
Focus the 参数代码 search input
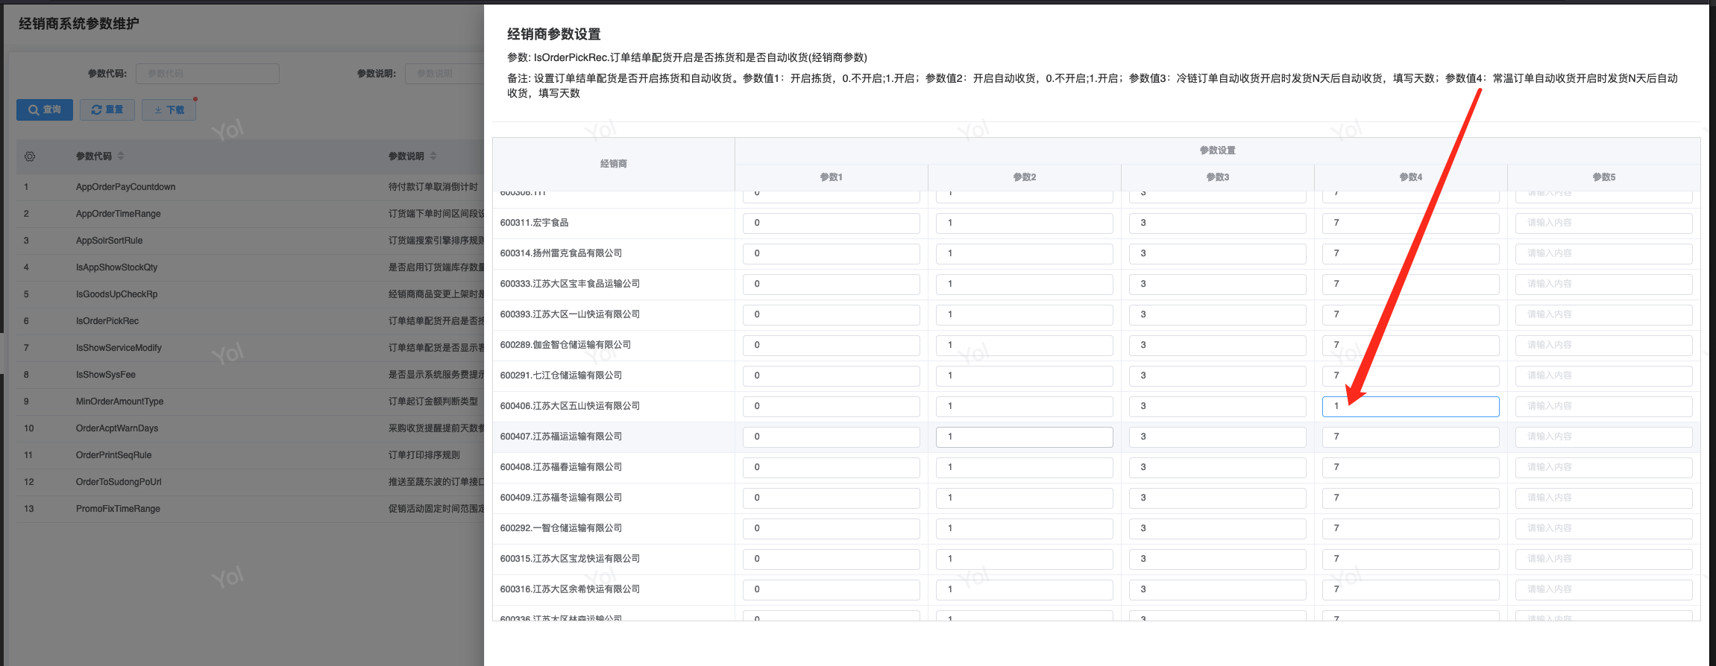click(x=207, y=74)
